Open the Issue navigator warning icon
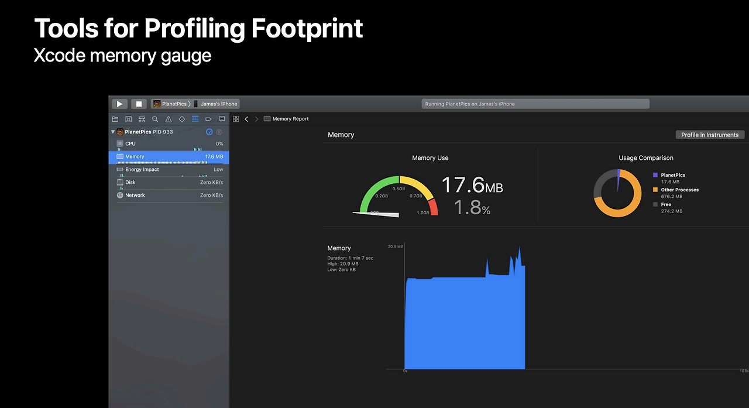The height and width of the screenshot is (408, 749). (x=169, y=119)
